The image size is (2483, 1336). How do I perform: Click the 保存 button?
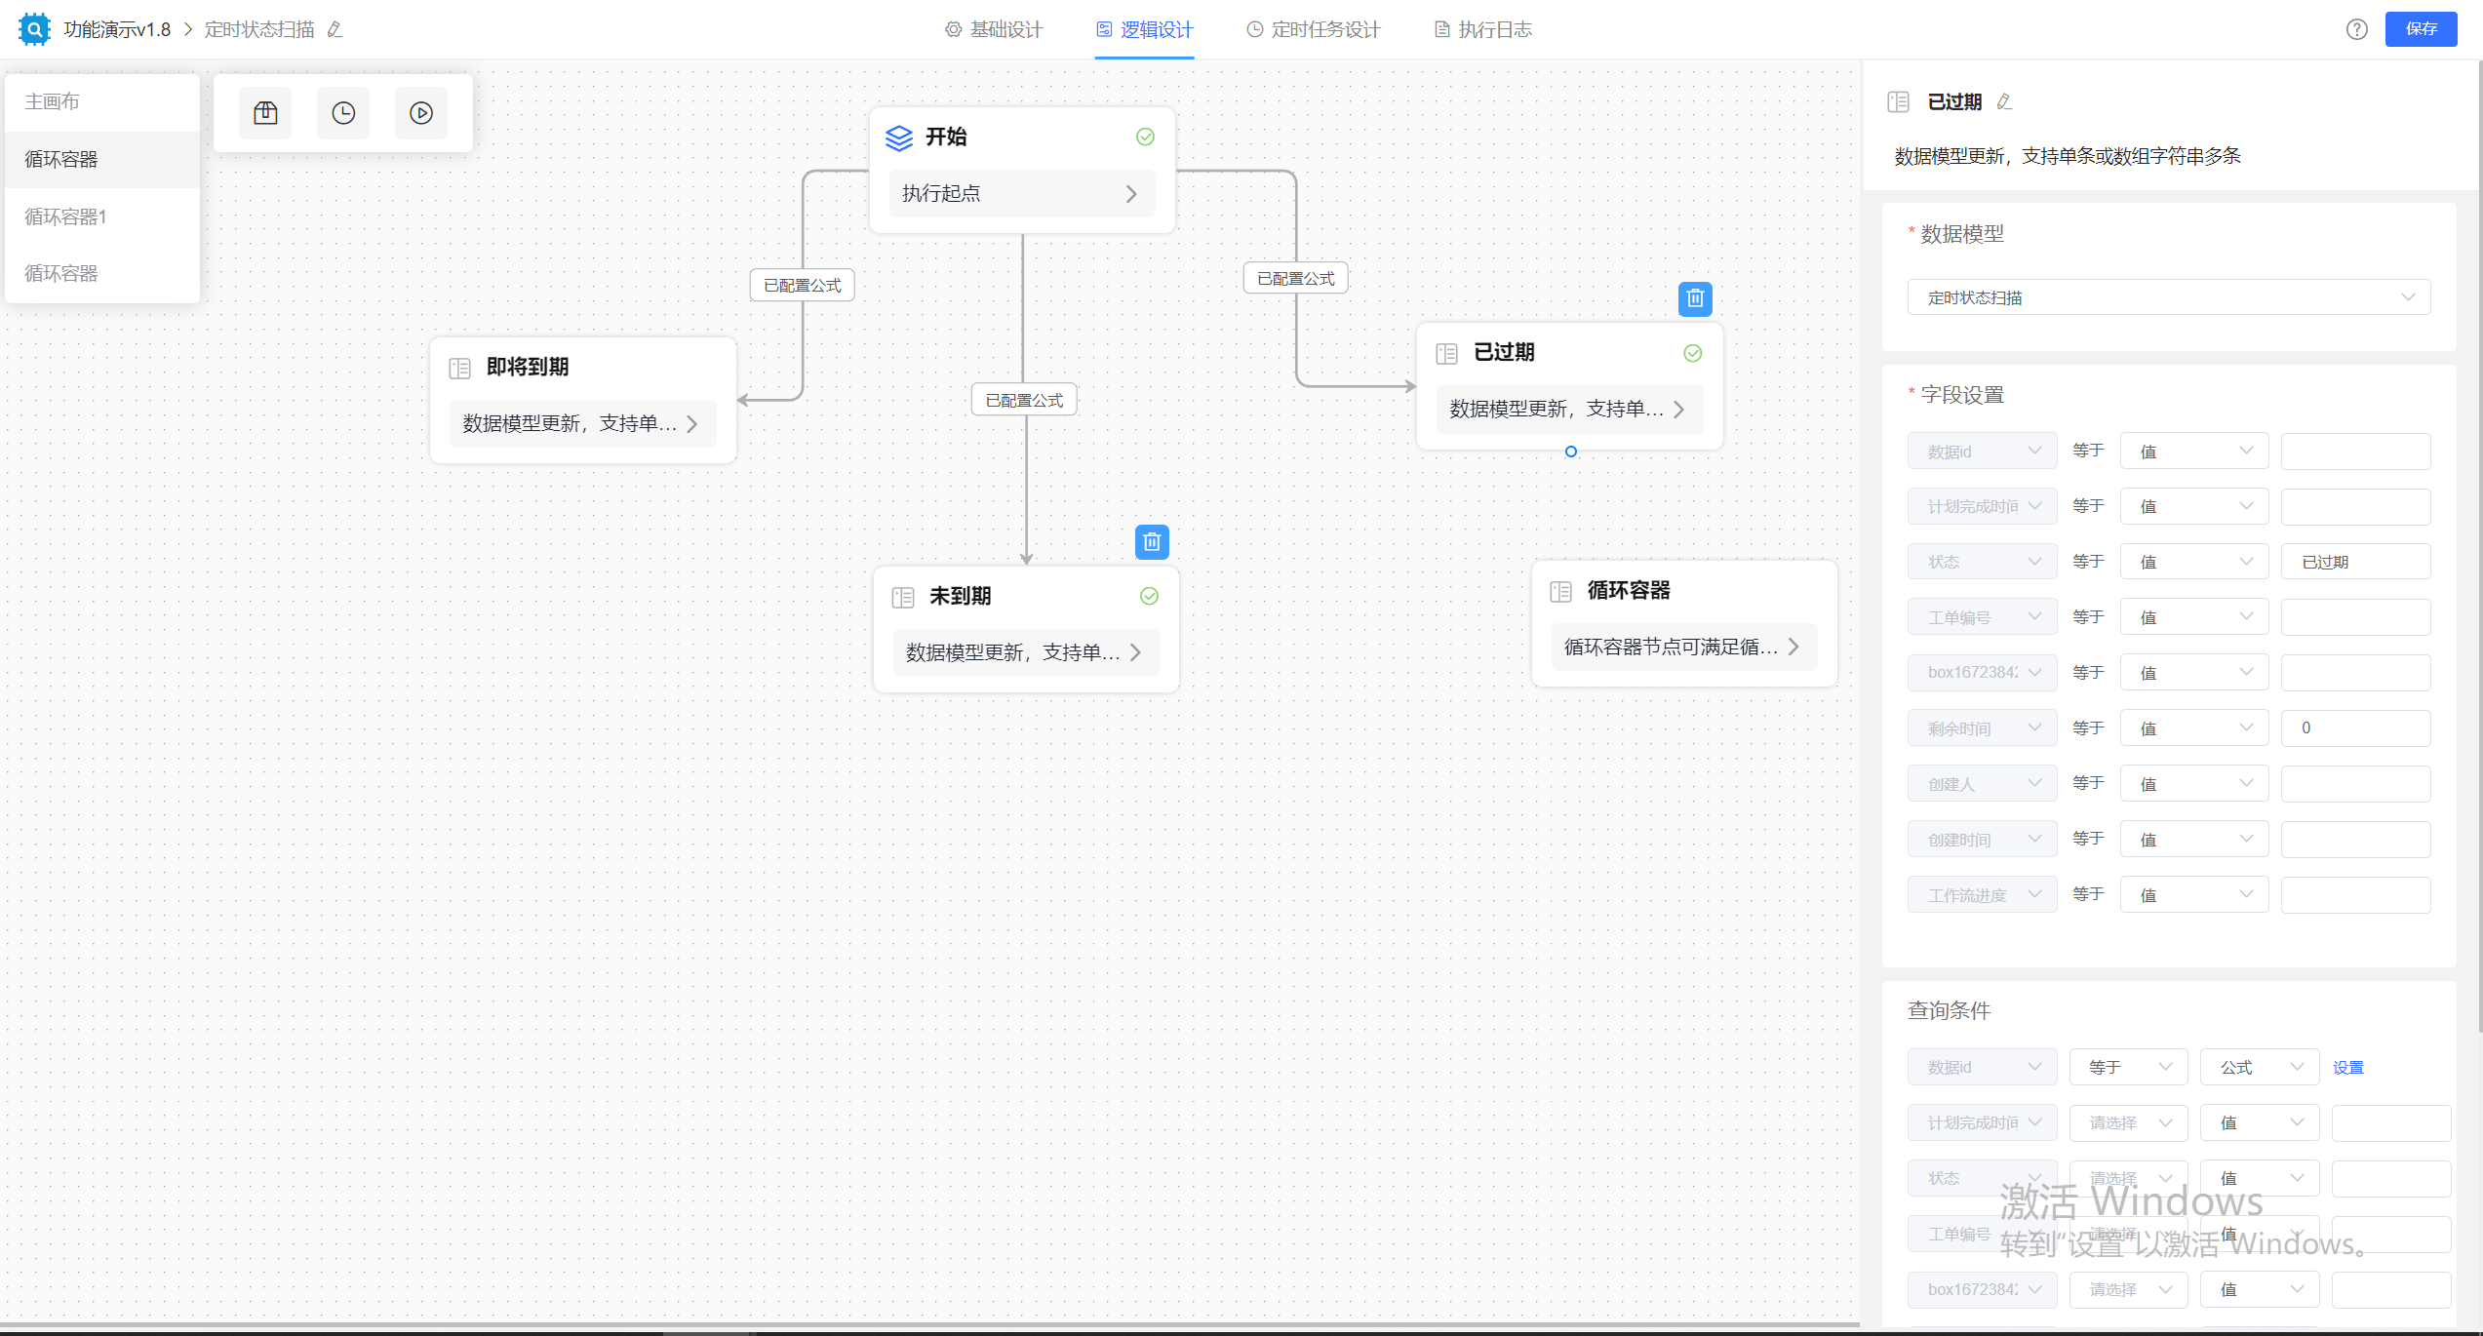click(2421, 29)
